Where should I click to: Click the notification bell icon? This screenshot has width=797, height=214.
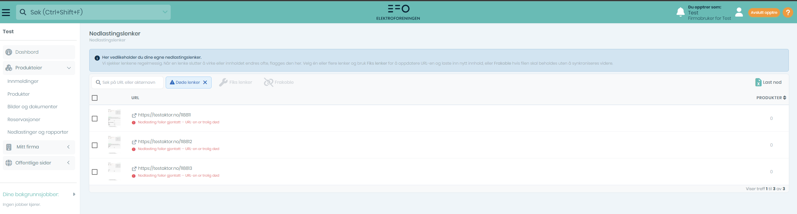(x=680, y=12)
